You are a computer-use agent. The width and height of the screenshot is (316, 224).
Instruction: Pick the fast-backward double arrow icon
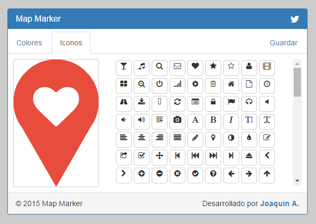[x=195, y=158]
